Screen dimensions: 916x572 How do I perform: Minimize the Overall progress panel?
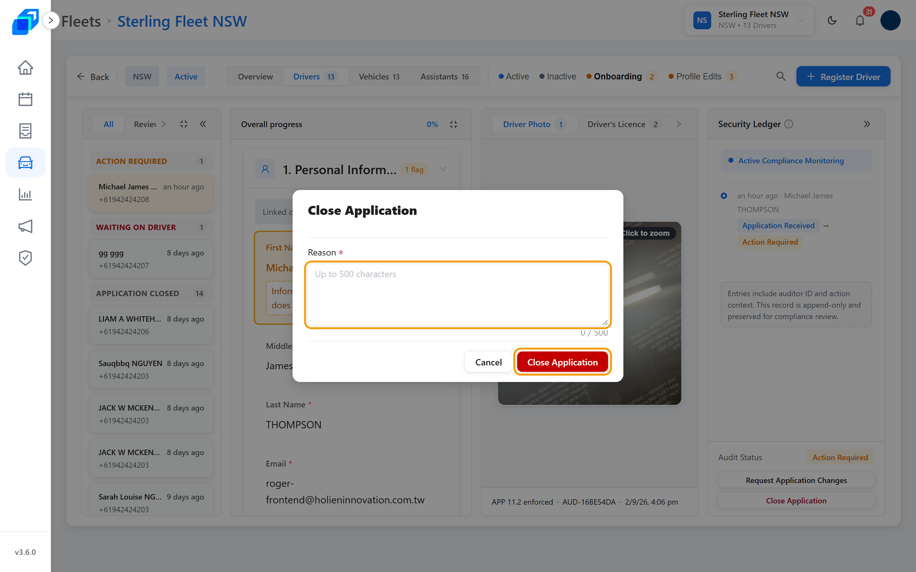point(454,125)
